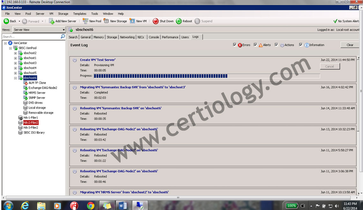Switch to the Networking tab
Image resolution: width=363 pixels, height=210 pixels.
pos(127,37)
